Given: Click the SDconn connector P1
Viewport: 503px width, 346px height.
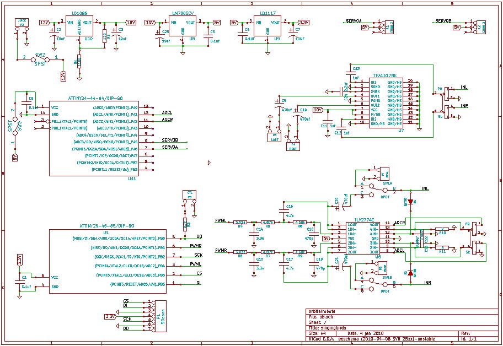Looking at the screenshot, I should 158,315.
